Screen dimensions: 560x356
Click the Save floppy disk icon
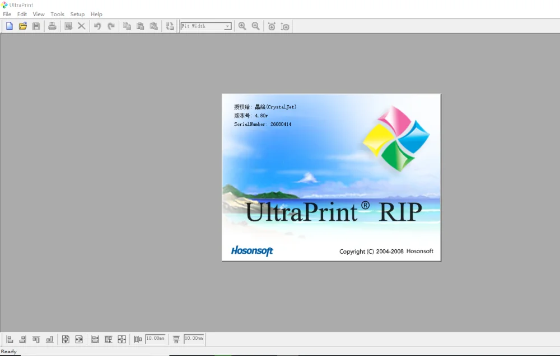tap(36, 26)
